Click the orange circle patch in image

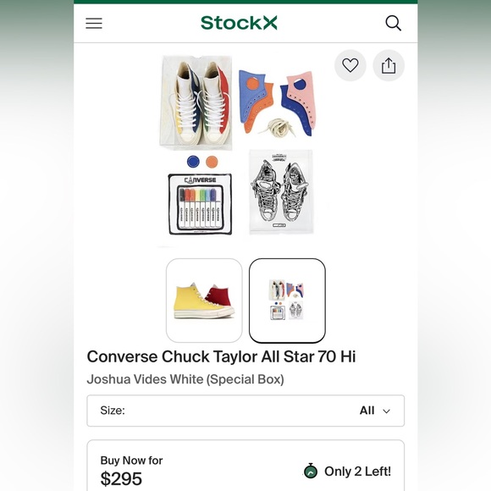212,162
